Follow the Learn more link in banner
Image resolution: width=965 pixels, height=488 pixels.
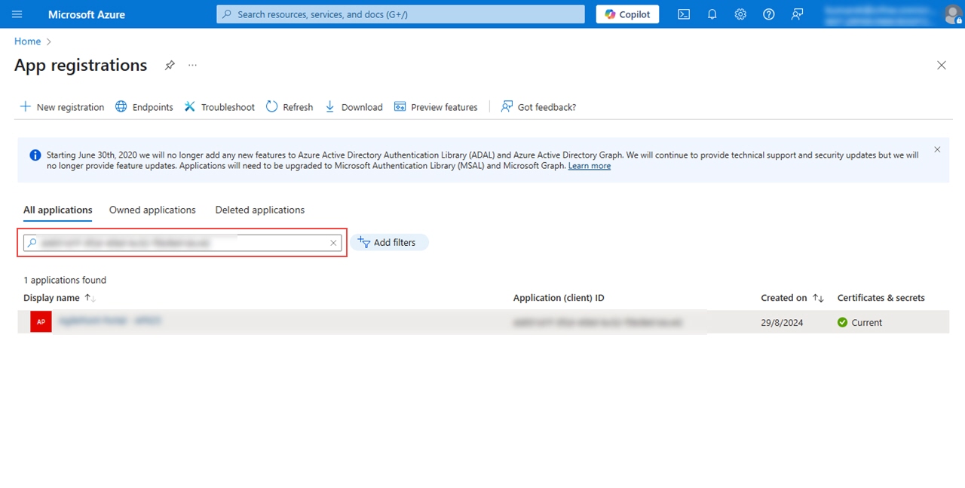point(590,166)
